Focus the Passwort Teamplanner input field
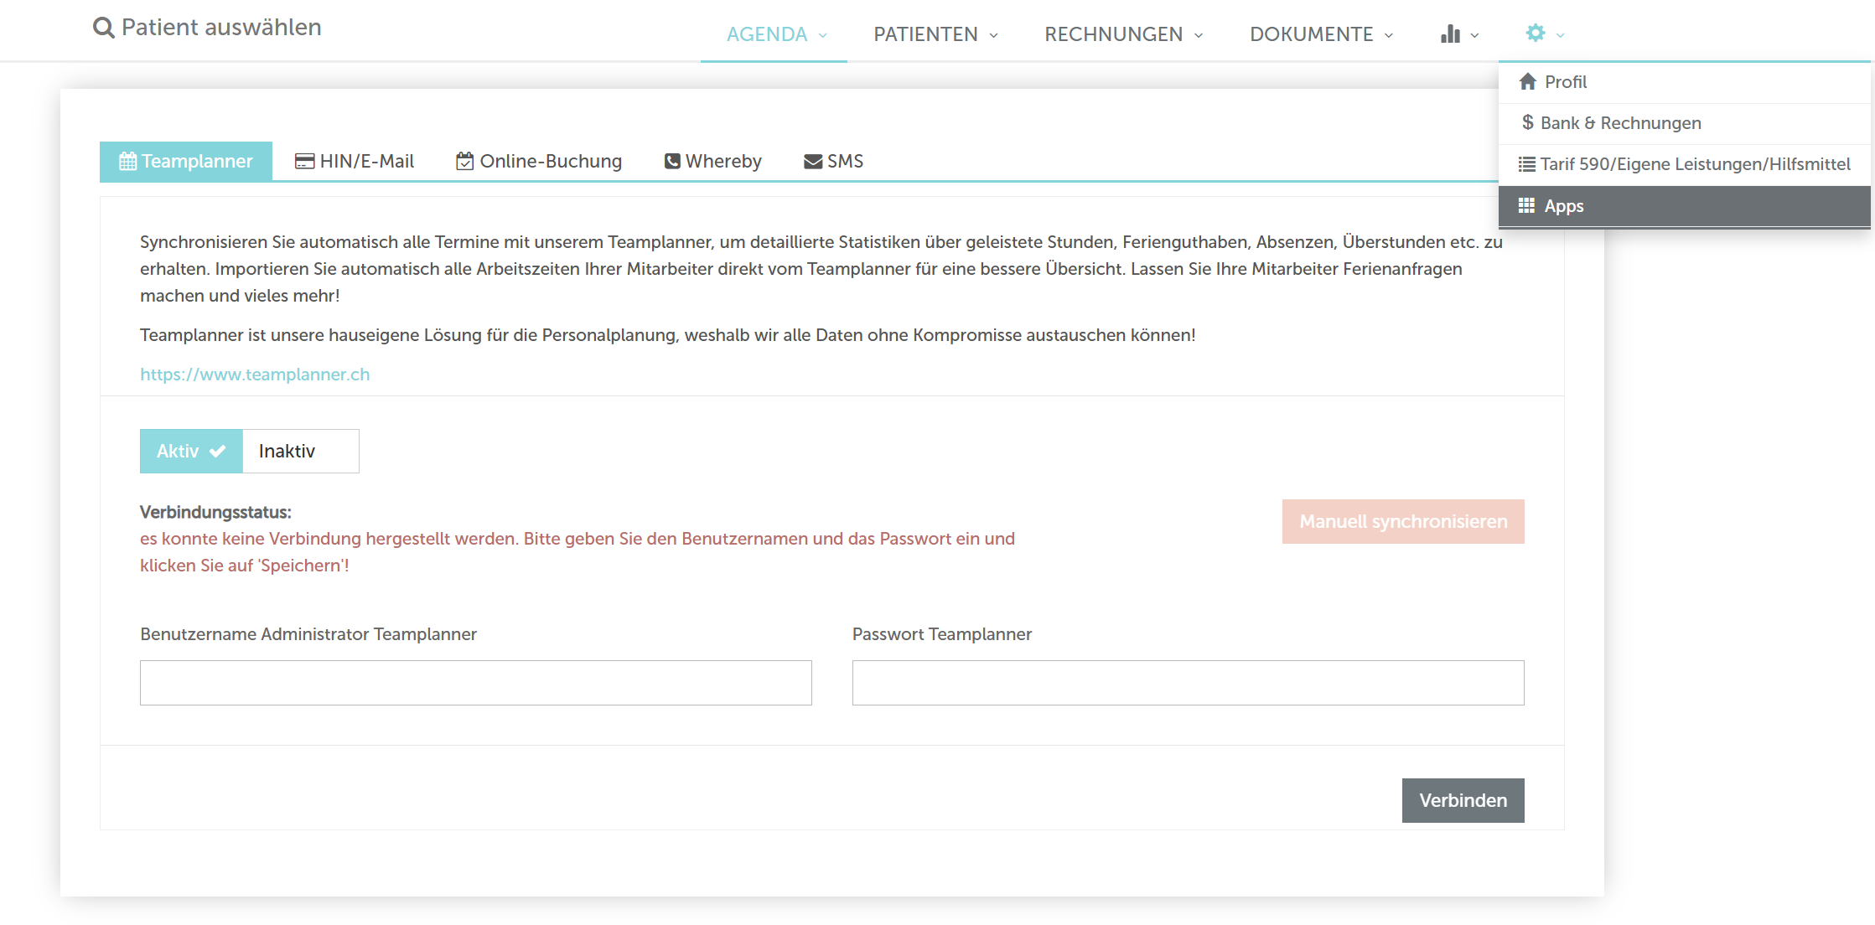This screenshot has width=1875, height=925. click(1188, 683)
